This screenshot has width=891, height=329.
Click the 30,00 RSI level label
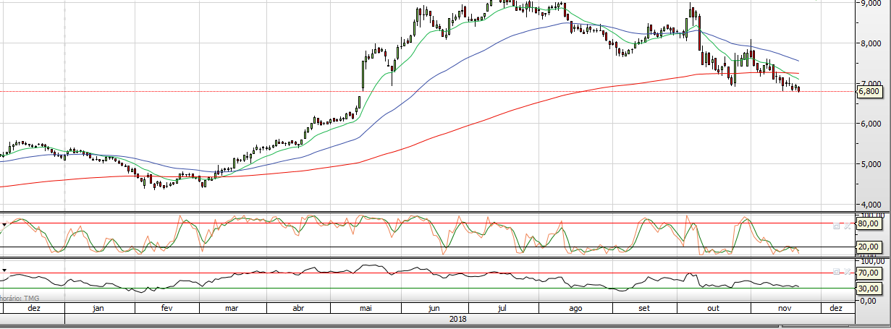(869, 289)
